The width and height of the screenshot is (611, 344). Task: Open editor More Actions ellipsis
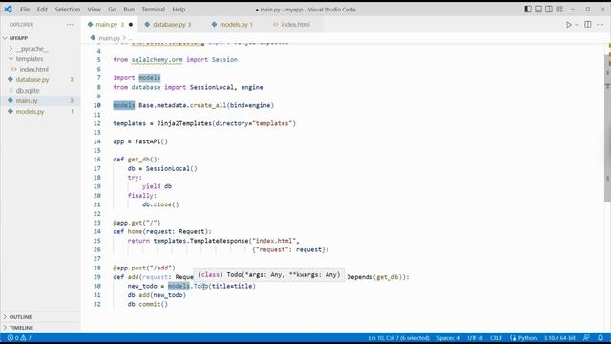coord(600,25)
